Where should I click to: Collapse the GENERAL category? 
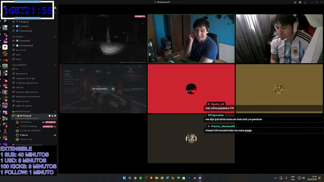19,37
